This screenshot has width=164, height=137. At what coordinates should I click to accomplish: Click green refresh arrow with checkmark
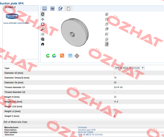click(x=54, y=56)
